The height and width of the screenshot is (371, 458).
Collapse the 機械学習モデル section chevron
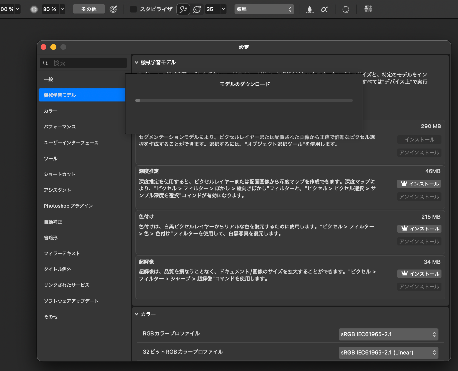point(136,62)
